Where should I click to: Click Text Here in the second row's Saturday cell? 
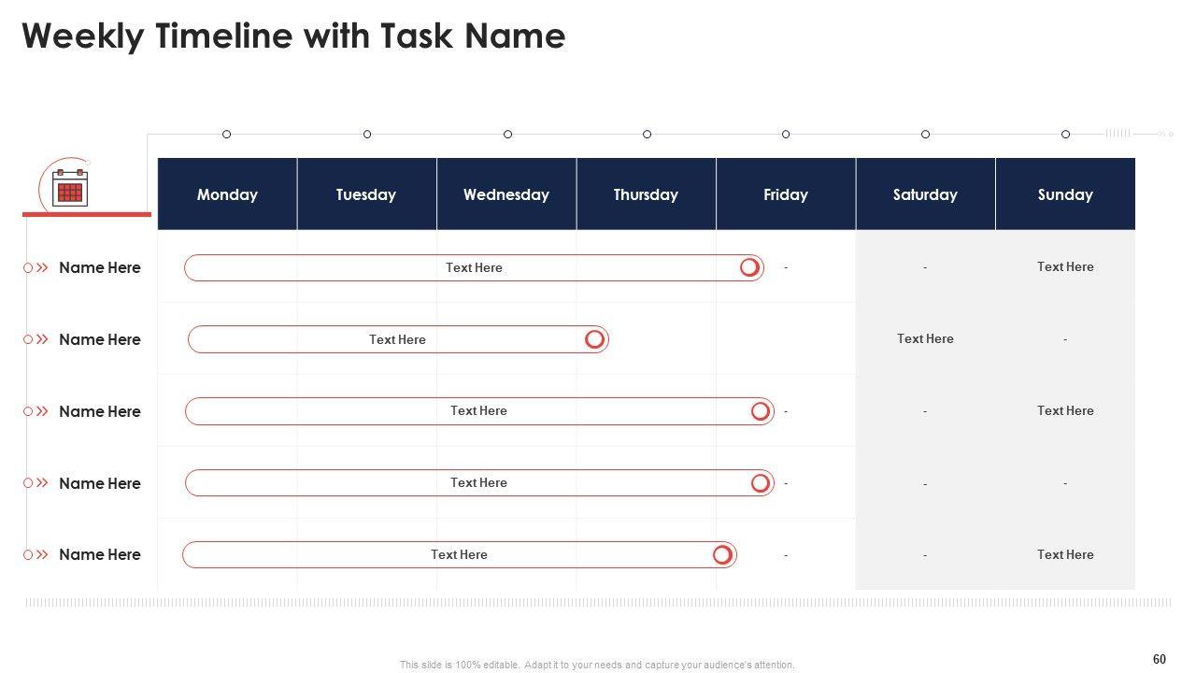(x=925, y=338)
